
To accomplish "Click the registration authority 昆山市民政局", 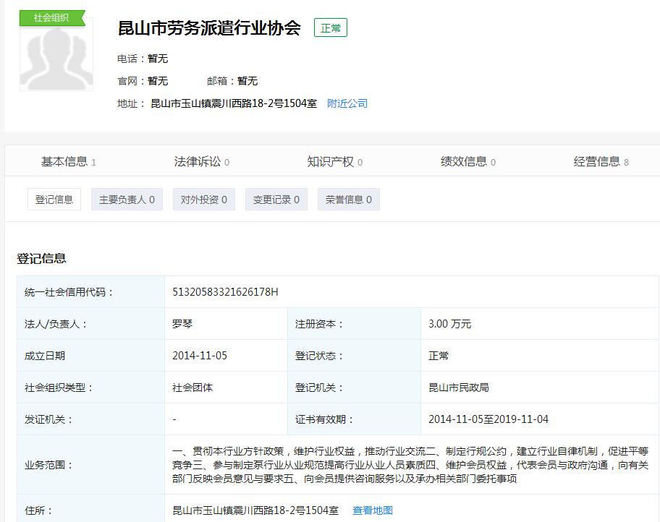I will 459,388.
